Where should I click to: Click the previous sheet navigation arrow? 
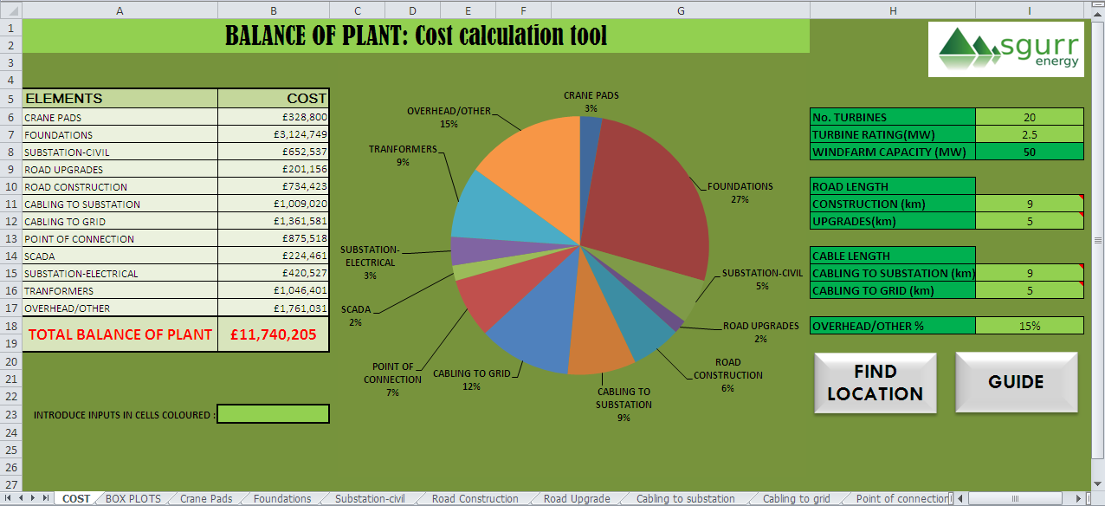tap(23, 498)
